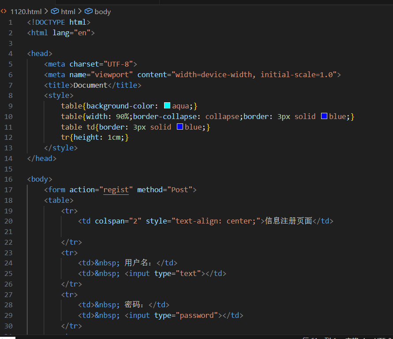The width and height of the screenshot is (393, 339).
Task: Open the blue swatch on line 11
Action: click(180, 127)
